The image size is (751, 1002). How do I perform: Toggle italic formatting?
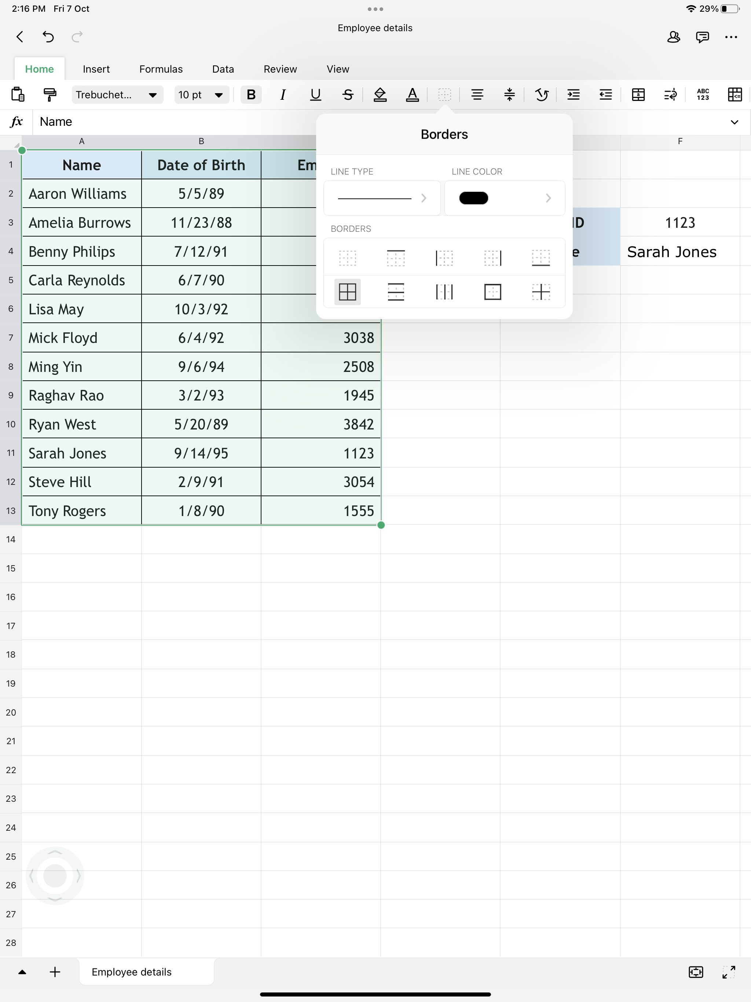[x=283, y=95]
